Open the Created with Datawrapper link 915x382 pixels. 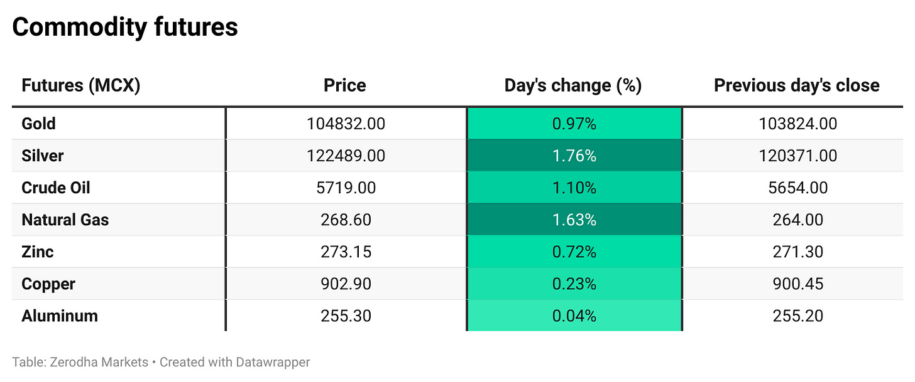pyautogui.click(x=234, y=362)
